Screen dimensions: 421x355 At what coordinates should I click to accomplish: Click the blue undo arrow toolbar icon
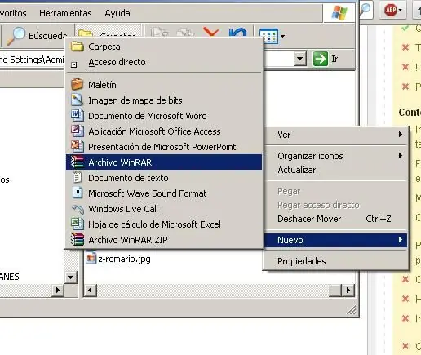(x=237, y=32)
